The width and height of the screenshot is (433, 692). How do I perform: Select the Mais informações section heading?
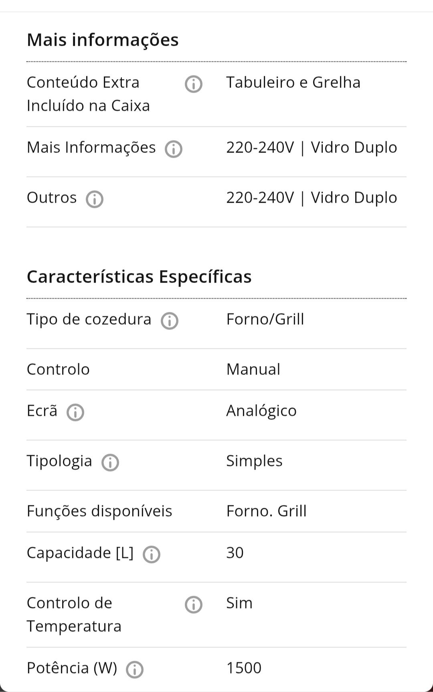(x=103, y=40)
